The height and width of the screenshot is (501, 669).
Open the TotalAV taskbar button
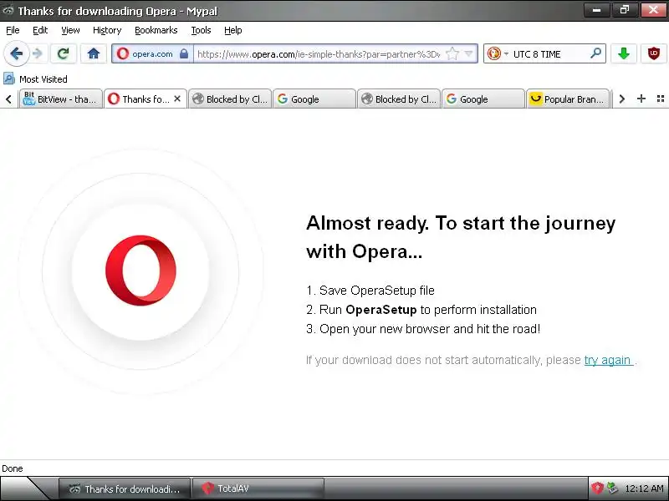point(258,488)
